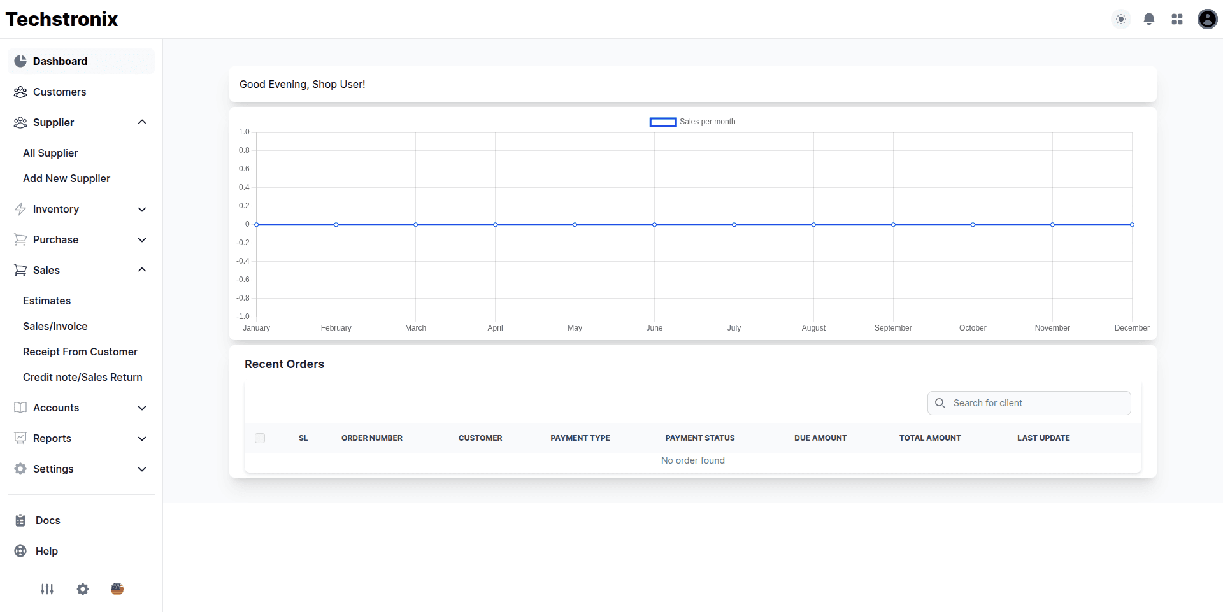Screen dimensions: 1223x612
Task: Switch to the Dashboard menu item
Action: (61, 61)
